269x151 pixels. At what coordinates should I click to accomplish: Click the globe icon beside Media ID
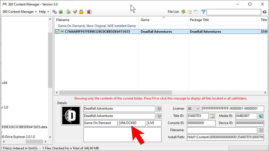tap(261, 116)
